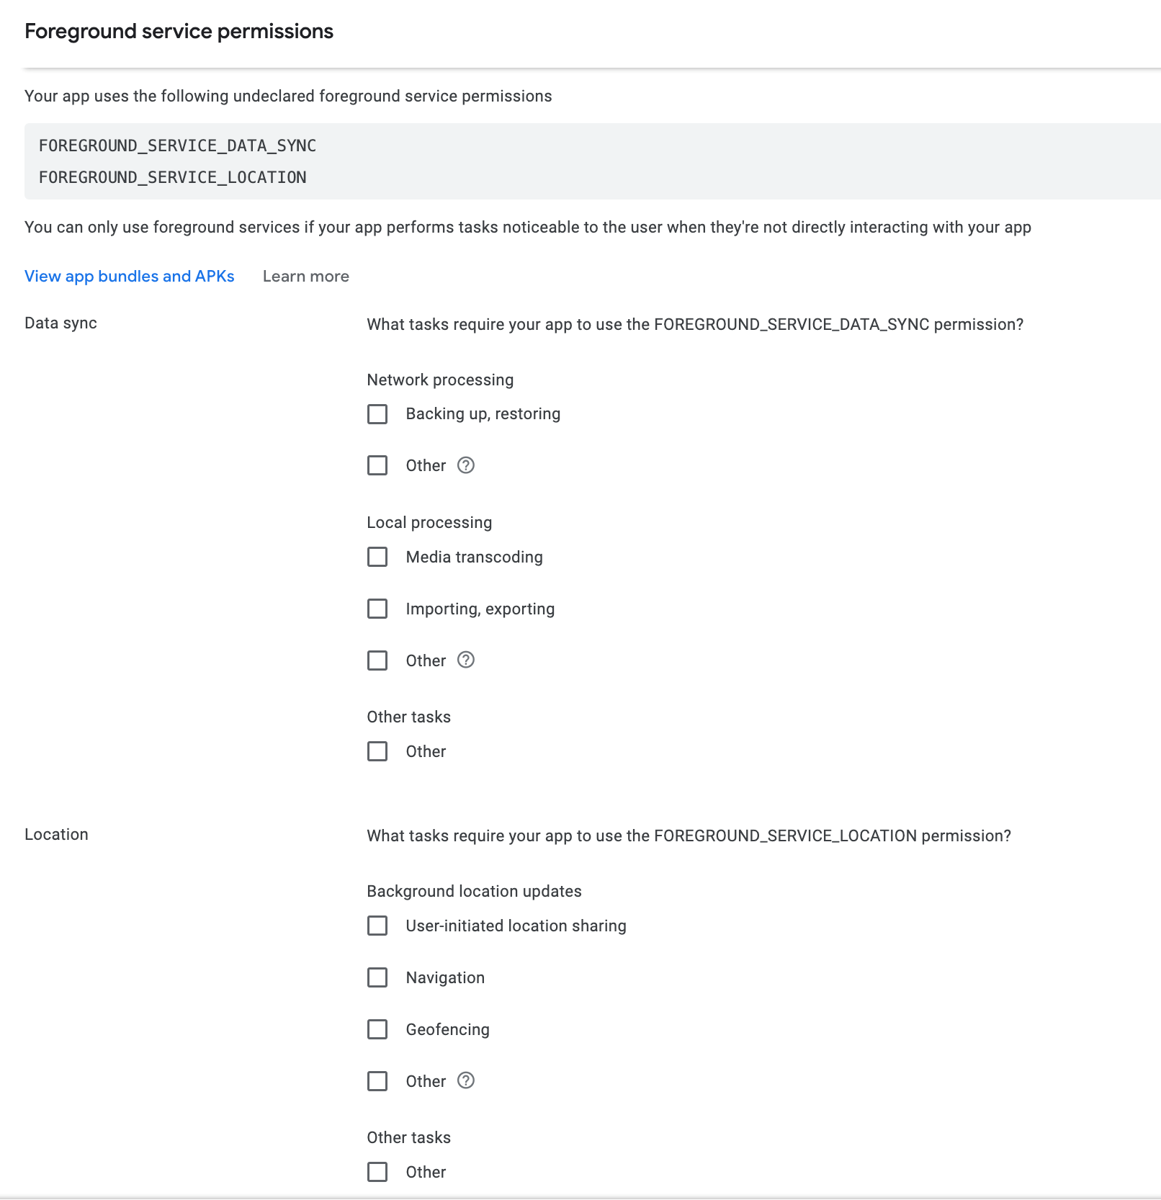Click the FOREGROUND_SERVICE_LOCATION permission text
Image resolution: width=1161 pixels, height=1200 pixels.
tap(173, 177)
